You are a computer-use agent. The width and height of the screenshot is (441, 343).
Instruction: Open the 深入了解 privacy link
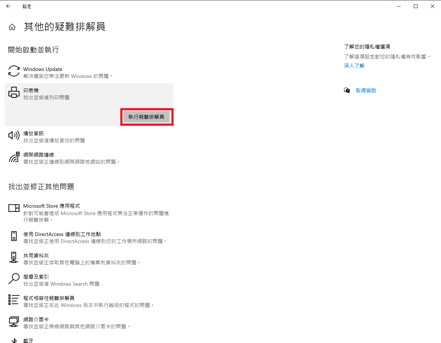[354, 66]
